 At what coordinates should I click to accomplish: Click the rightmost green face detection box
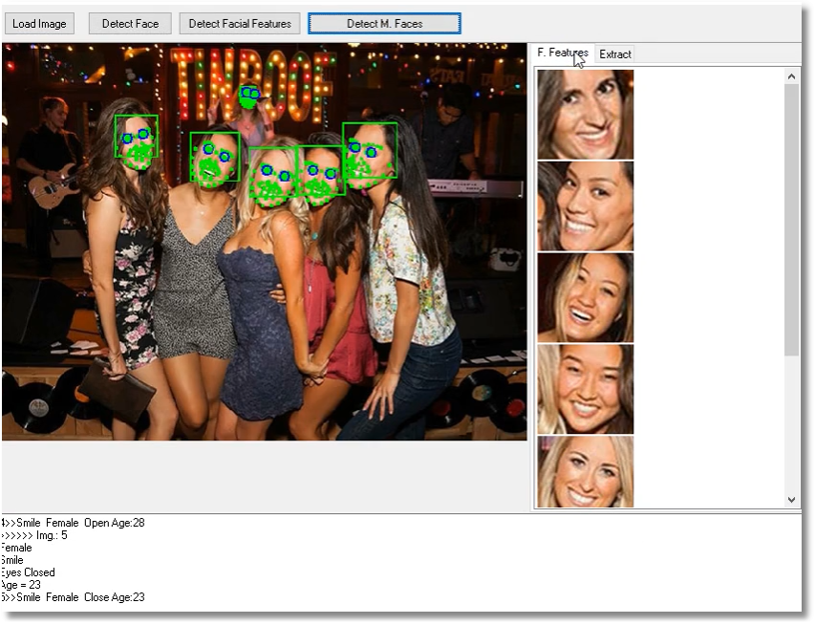click(370, 150)
